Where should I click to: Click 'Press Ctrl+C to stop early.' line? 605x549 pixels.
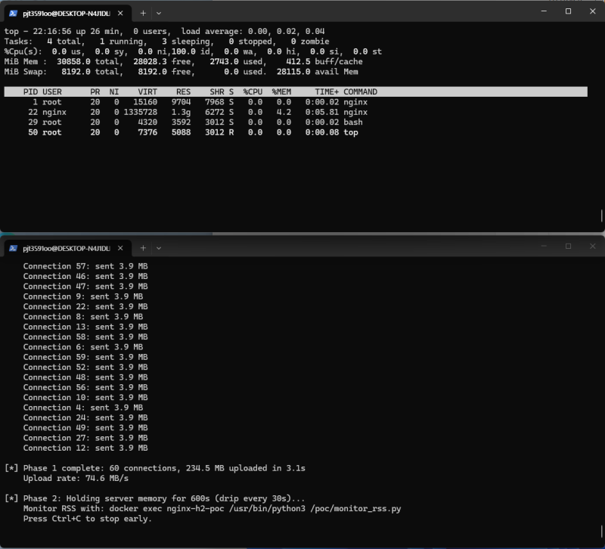[88, 519]
